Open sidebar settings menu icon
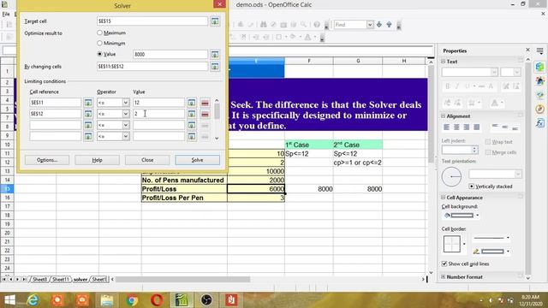Viewport: 548px width, 308px height. 540,50
